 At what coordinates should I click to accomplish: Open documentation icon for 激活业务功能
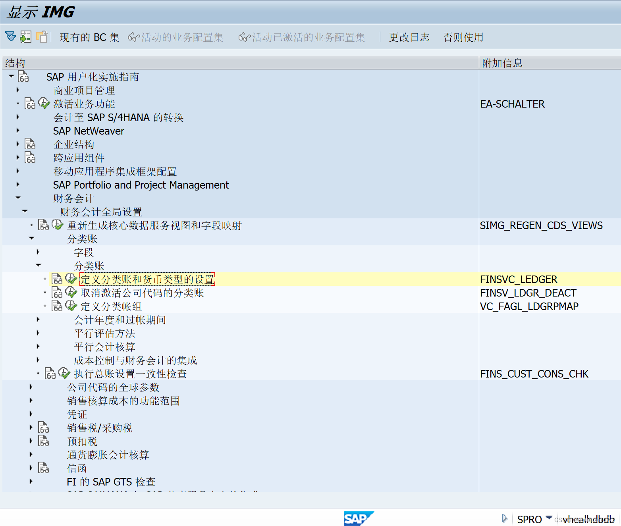pos(30,104)
